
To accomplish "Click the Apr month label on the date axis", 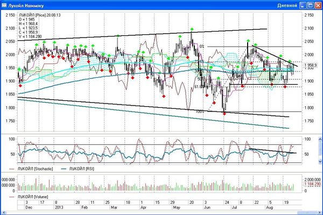I will (x=143, y=207).
